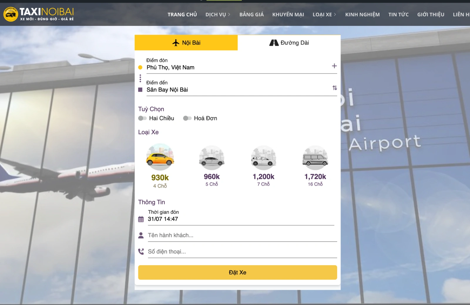Open the Thời gian đón date picker
This screenshot has width=470, height=305.
[x=241, y=219]
